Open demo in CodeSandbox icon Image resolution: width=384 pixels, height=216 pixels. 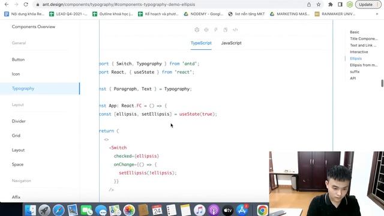(x=197, y=30)
